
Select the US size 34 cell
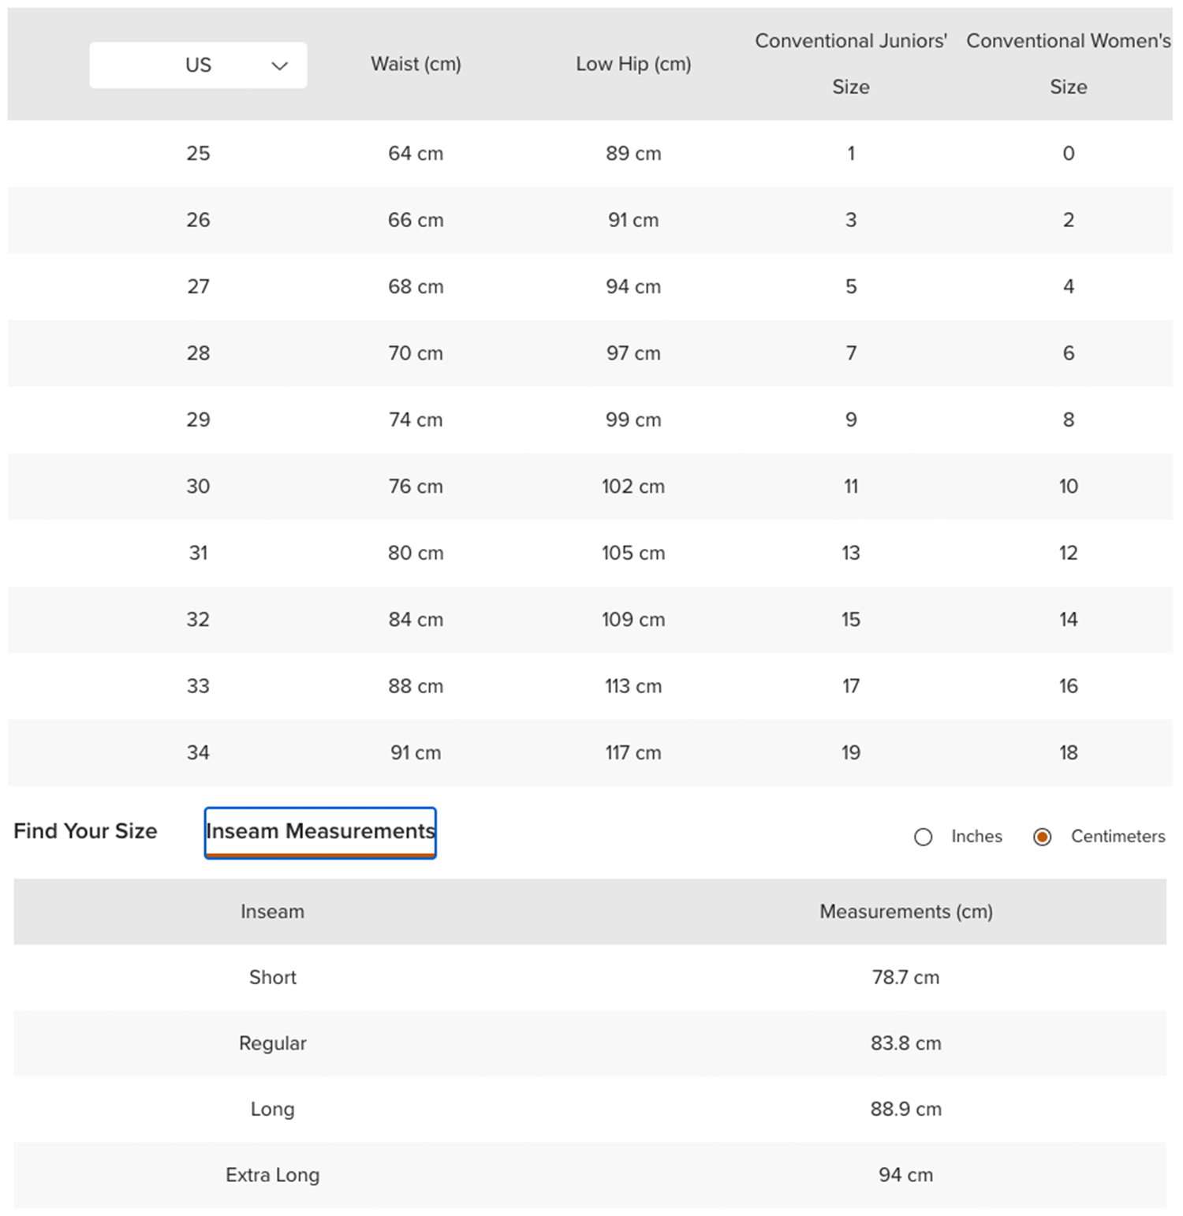click(198, 752)
